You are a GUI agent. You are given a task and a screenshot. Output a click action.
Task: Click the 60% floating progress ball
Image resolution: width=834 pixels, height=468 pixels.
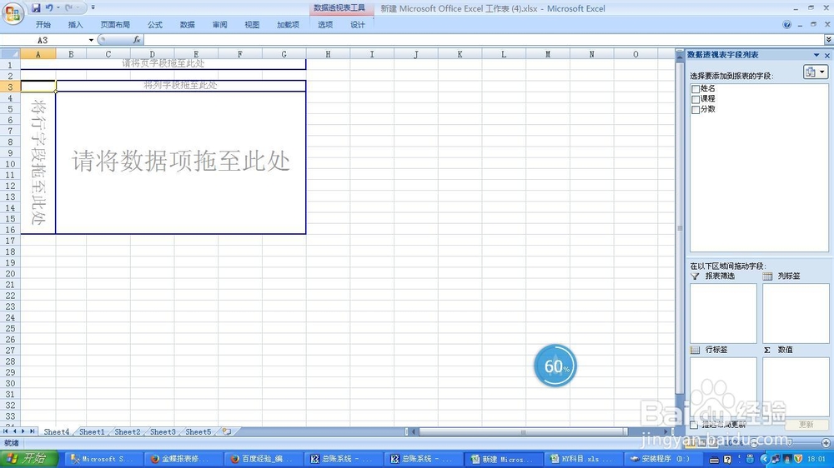coord(555,366)
